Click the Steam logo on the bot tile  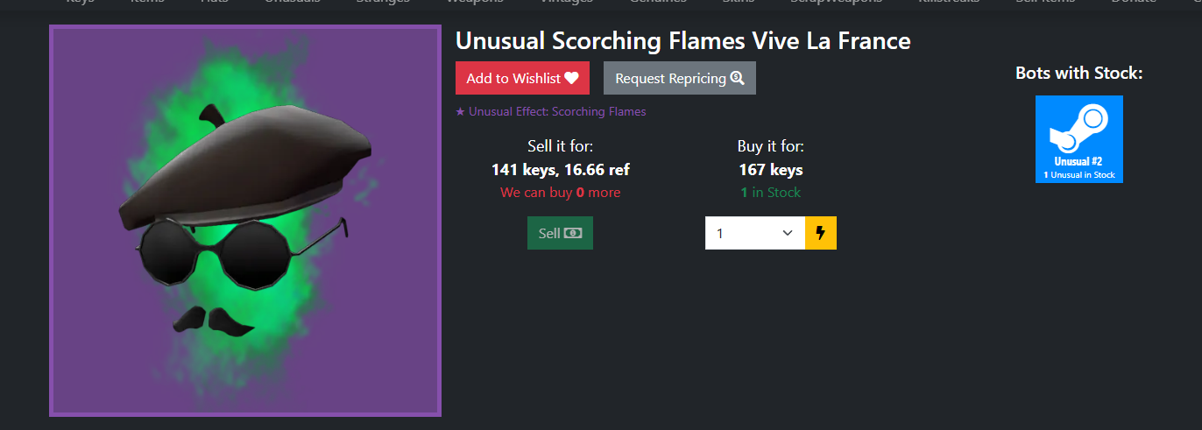click(1079, 129)
